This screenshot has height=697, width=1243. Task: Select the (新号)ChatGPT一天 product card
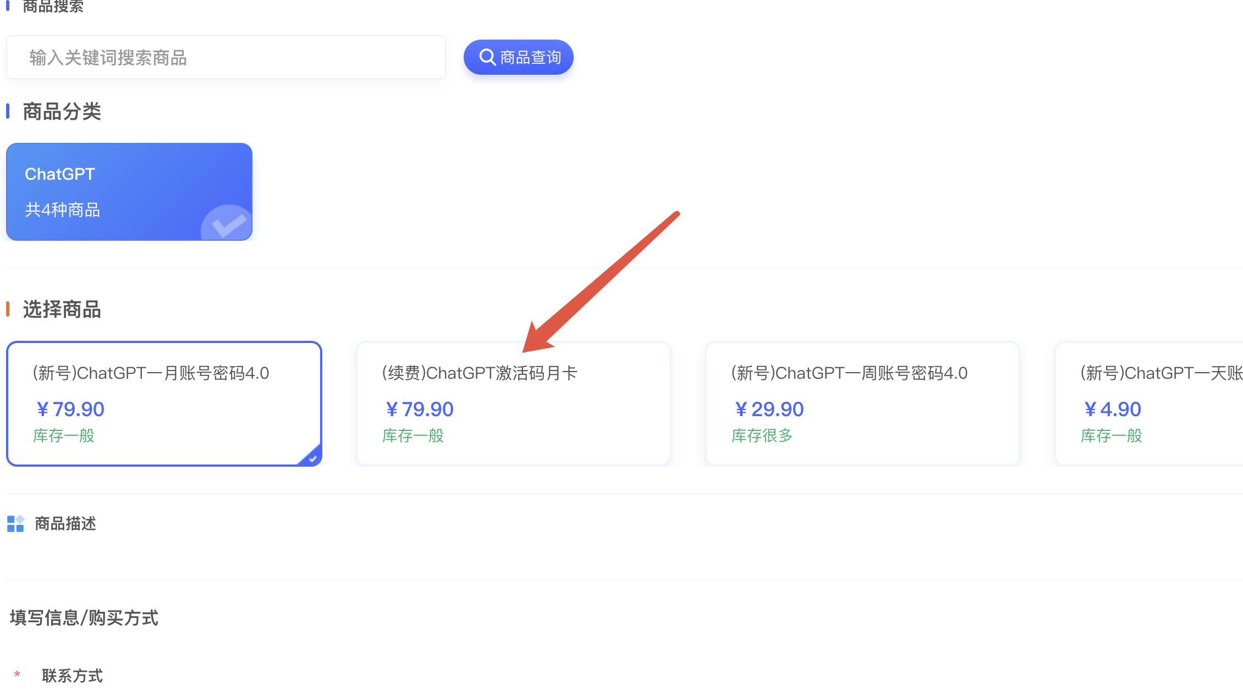click(x=1149, y=403)
